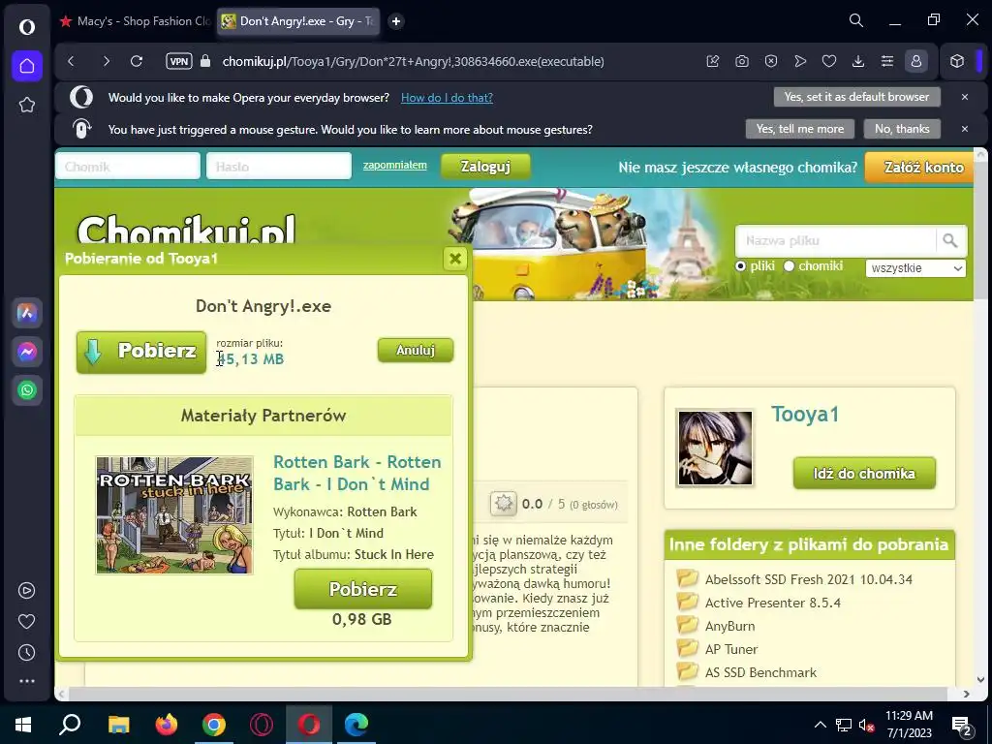Focus the Hasło password field
Image resolution: width=992 pixels, height=744 pixels.
click(x=279, y=167)
